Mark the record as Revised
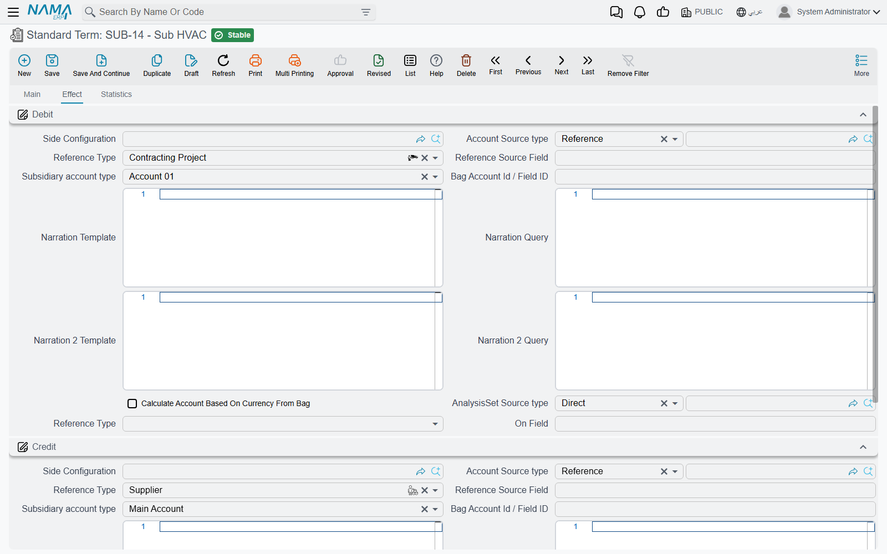 pyautogui.click(x=379, y=65)
